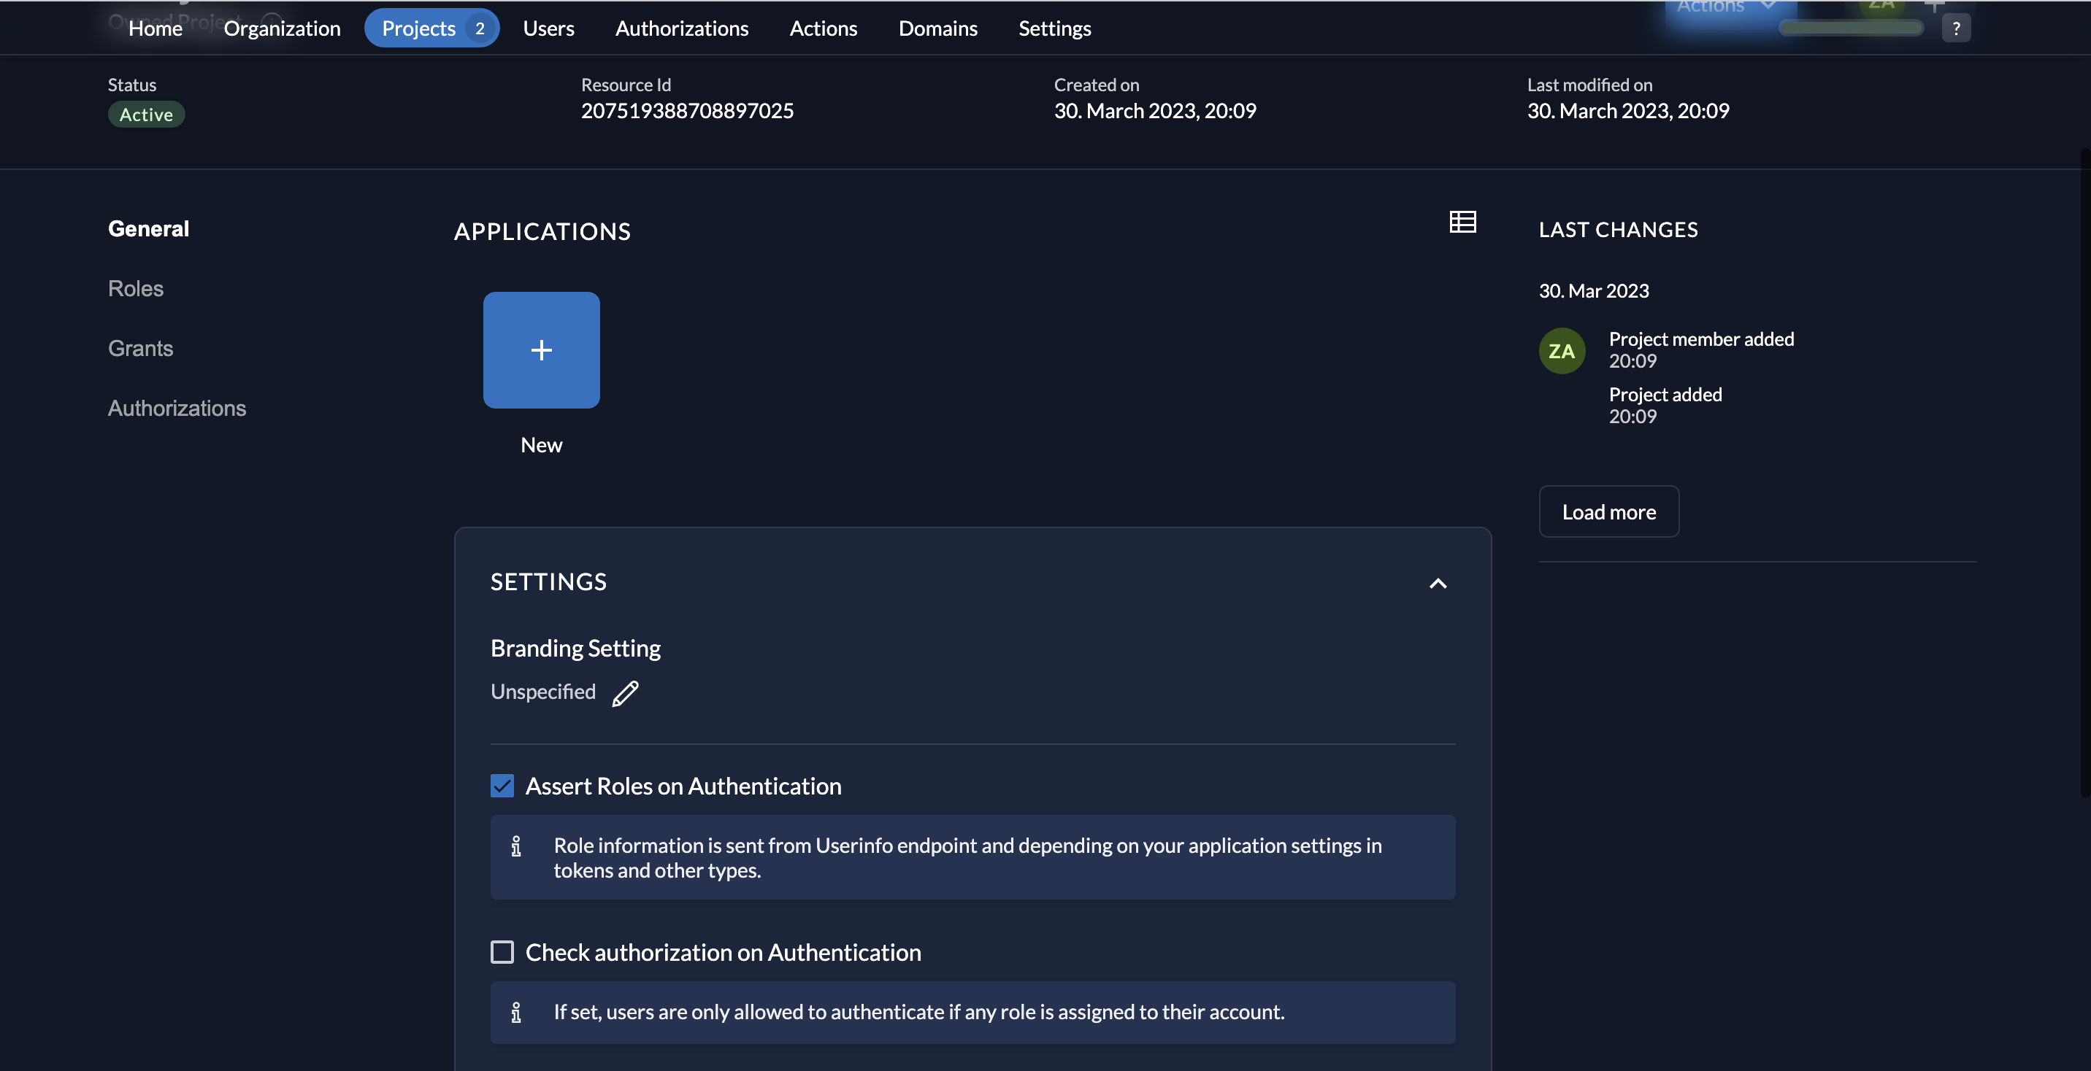Switch applications to table list view
The width and height of the screenshot is (2091, 1071).
point(1462,222)
